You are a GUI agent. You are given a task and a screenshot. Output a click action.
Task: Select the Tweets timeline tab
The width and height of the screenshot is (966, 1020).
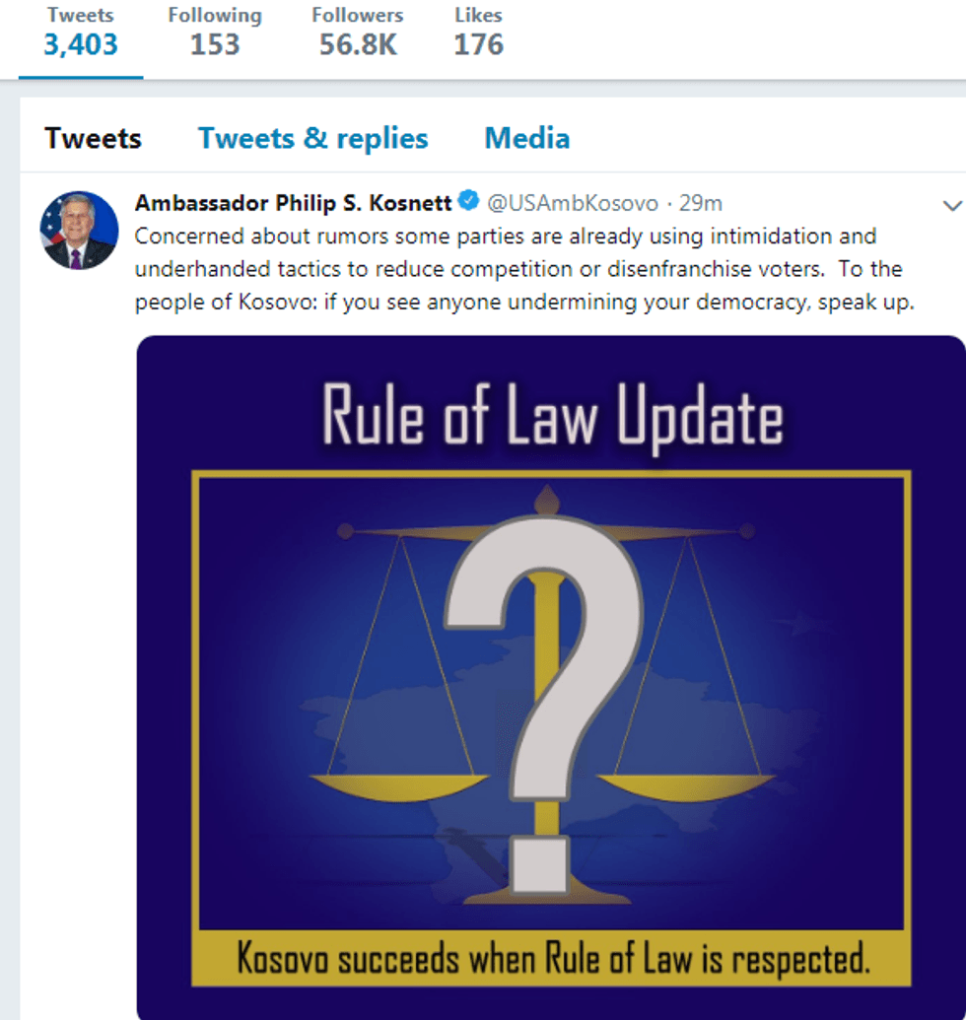[93, 139]
